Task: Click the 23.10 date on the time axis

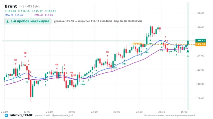Action: (139, 112)
